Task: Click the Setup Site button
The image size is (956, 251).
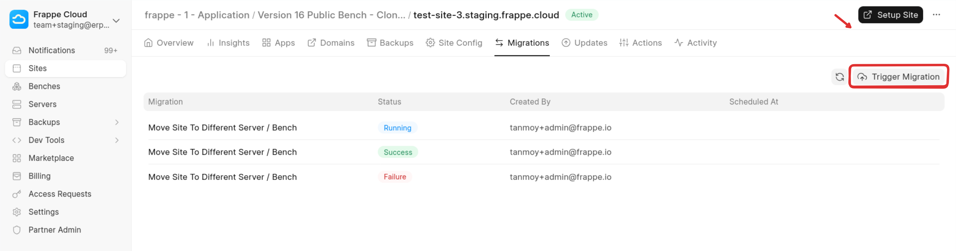Action: pyautogui.click(x=890, y=15)
